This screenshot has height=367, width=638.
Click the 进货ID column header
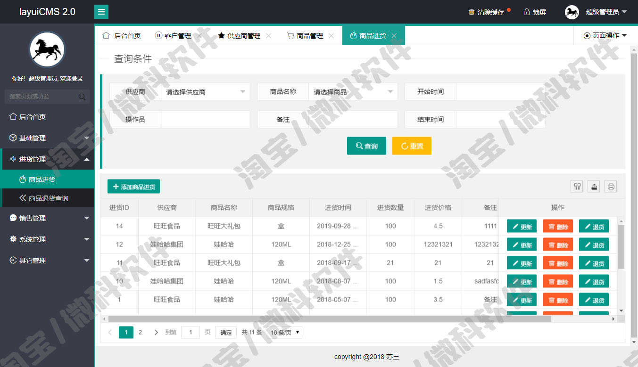(x=119, y=208)
